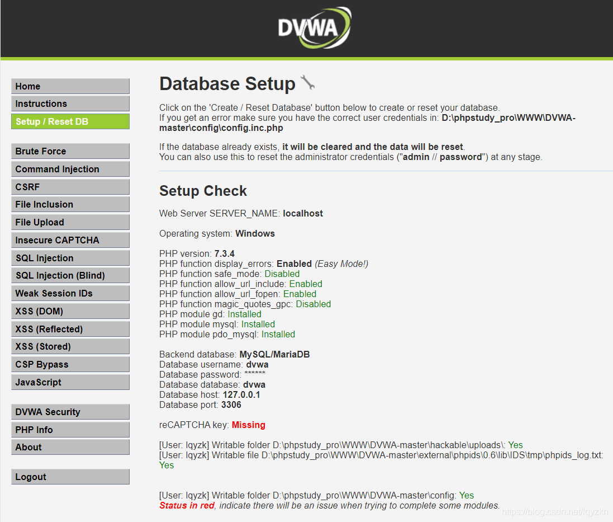Click 'Yes' for config writable folder
Screen dimensions: 613x522
pyautogui.click(x=467, y=495)
